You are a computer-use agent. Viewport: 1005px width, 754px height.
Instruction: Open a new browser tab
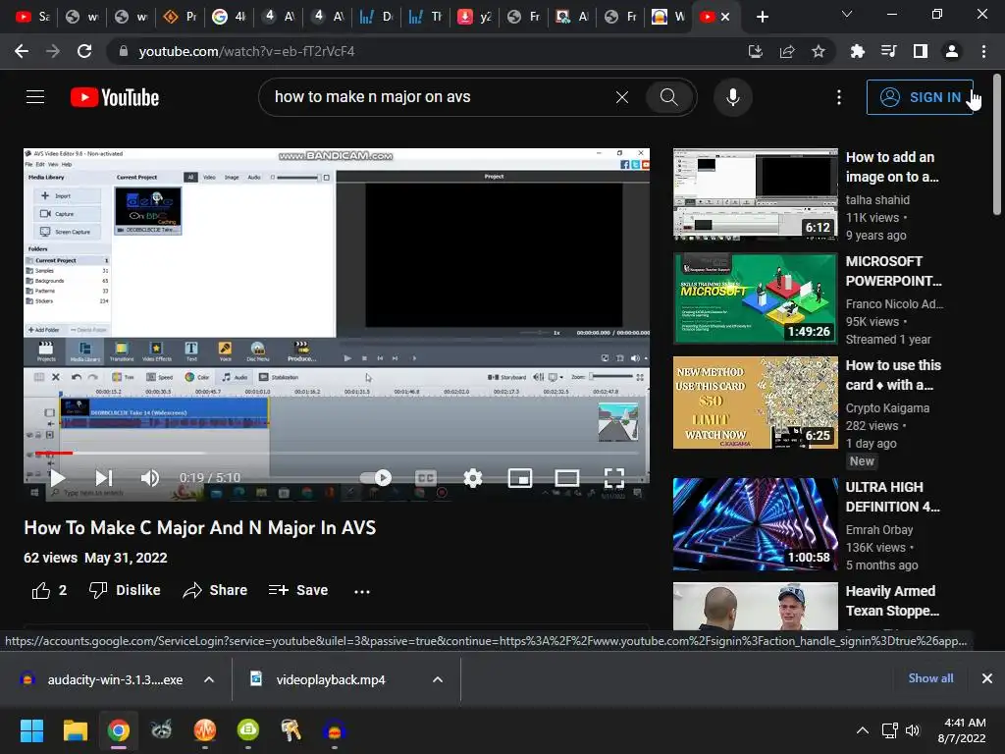[762, 17]
